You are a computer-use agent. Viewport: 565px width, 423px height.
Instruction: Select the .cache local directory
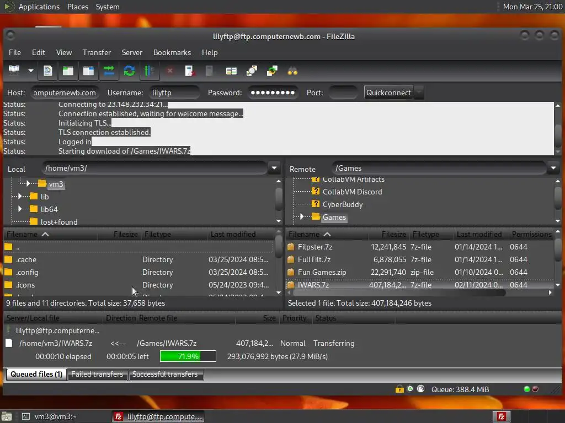click(x=138, y=259)
